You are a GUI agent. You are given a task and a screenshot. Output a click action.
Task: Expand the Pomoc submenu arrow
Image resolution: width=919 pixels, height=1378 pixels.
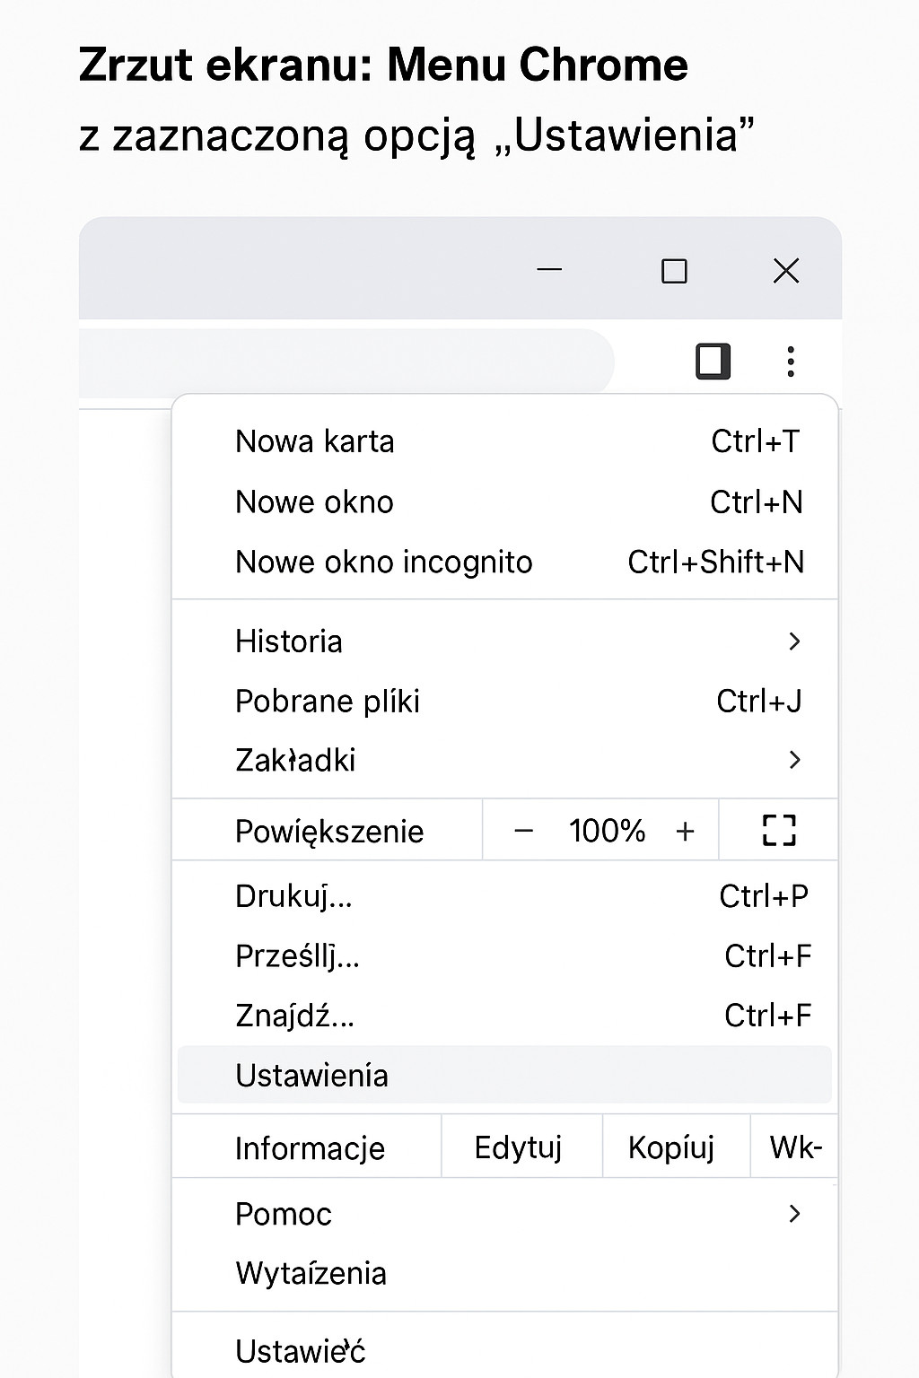tap(793, 1214)
